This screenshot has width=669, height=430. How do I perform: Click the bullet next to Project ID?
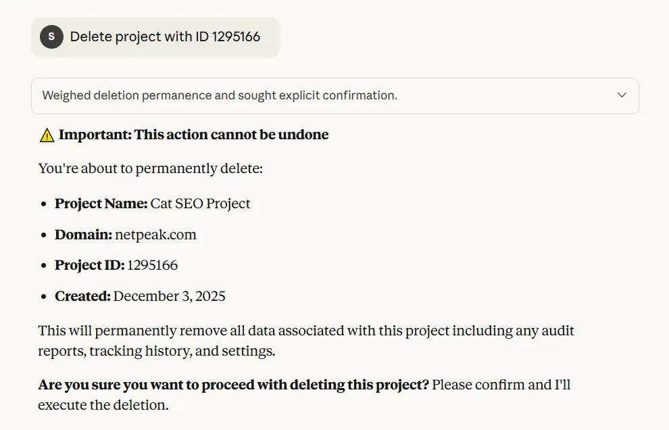[x=43, y=264]
